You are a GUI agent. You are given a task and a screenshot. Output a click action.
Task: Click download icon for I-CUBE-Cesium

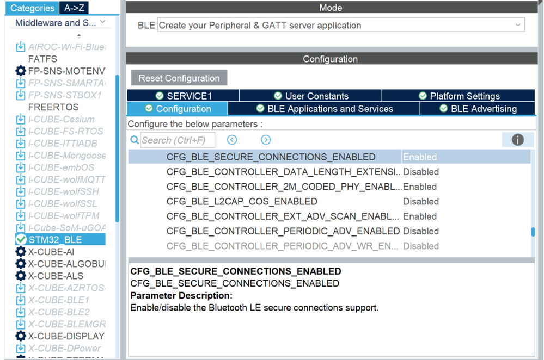21,119
